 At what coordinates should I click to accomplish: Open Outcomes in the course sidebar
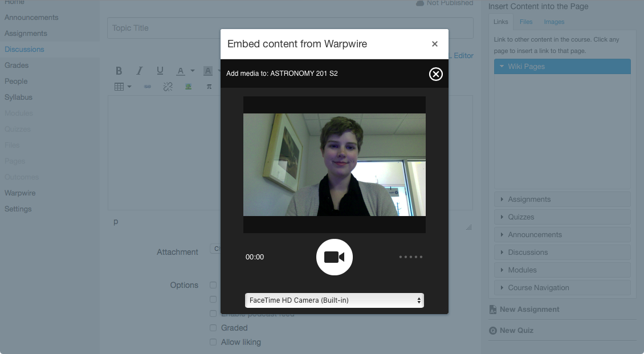pos(22,177)
